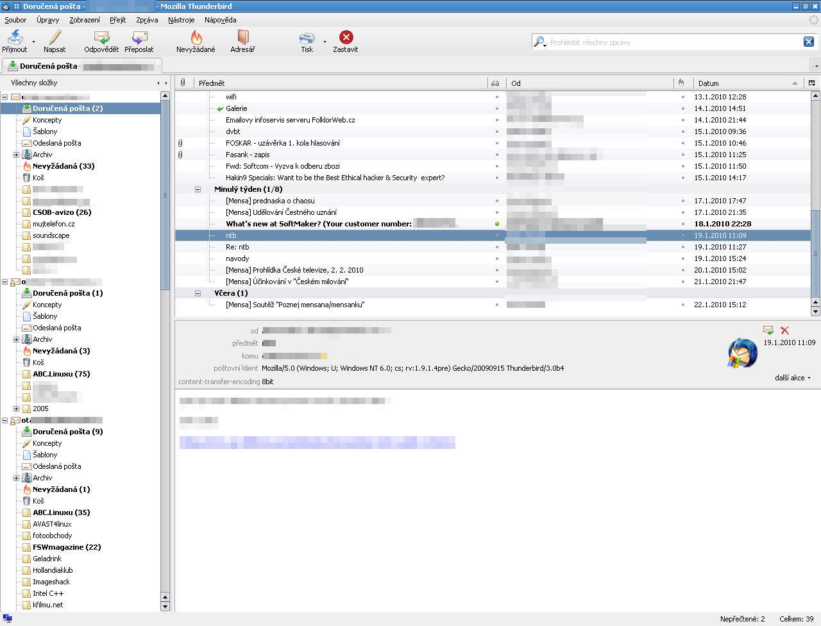
Task: Clear the search field with X button
Action: coord(808,42)
